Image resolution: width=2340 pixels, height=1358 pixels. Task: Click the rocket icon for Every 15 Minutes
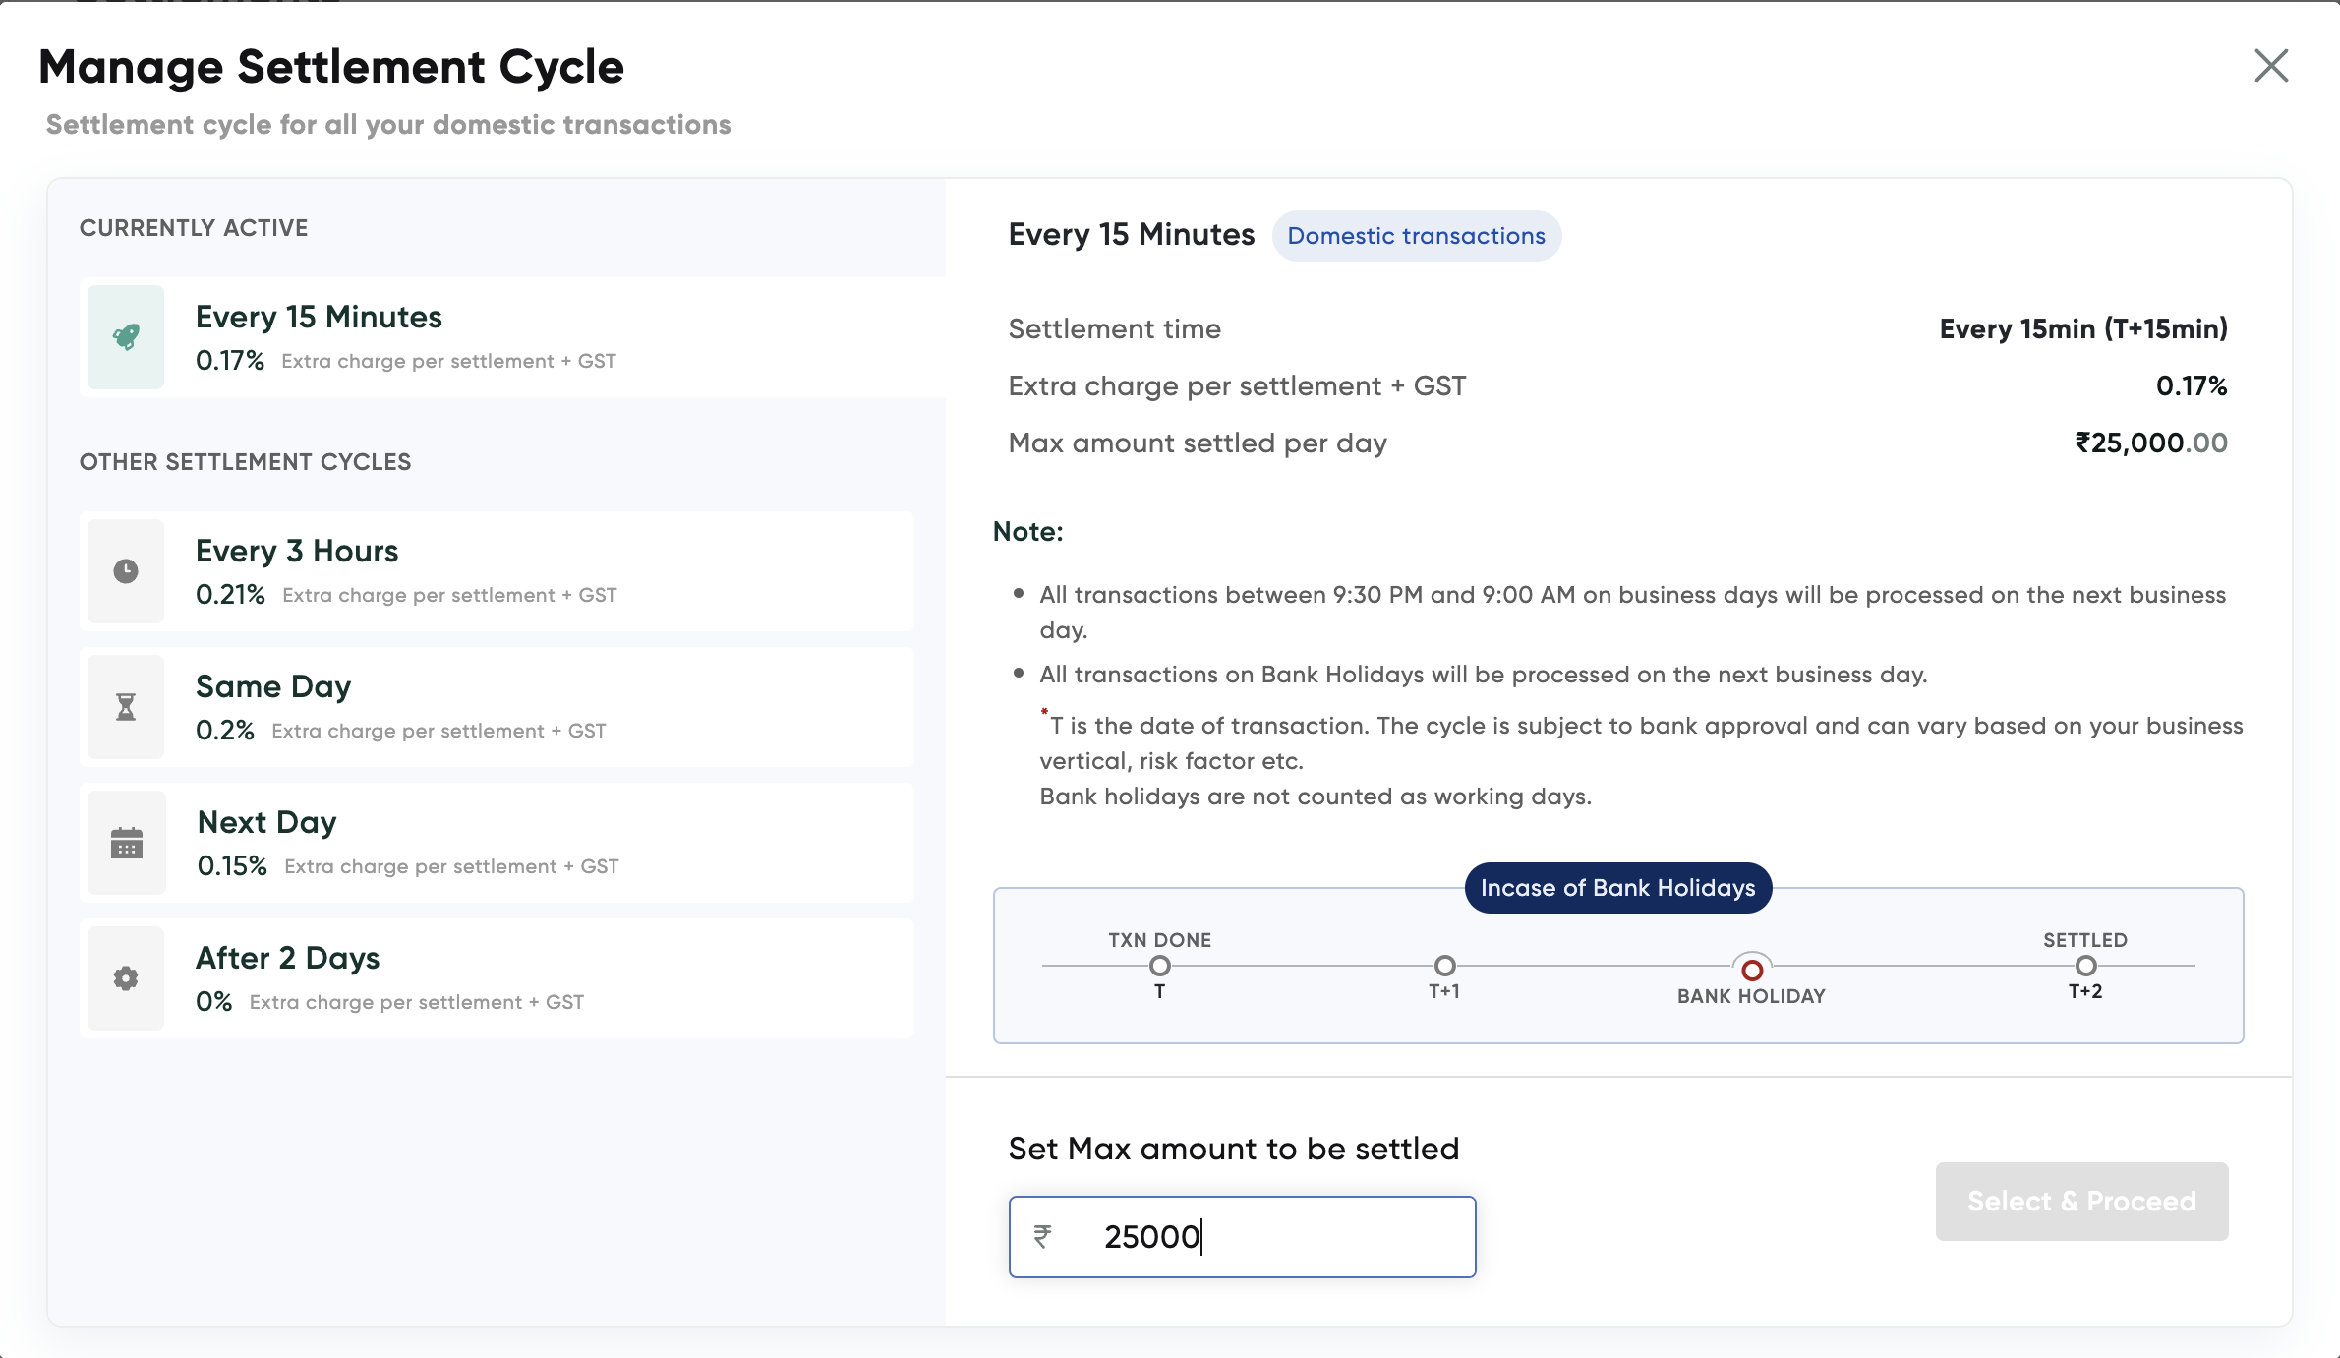click(x=126, y=337)
